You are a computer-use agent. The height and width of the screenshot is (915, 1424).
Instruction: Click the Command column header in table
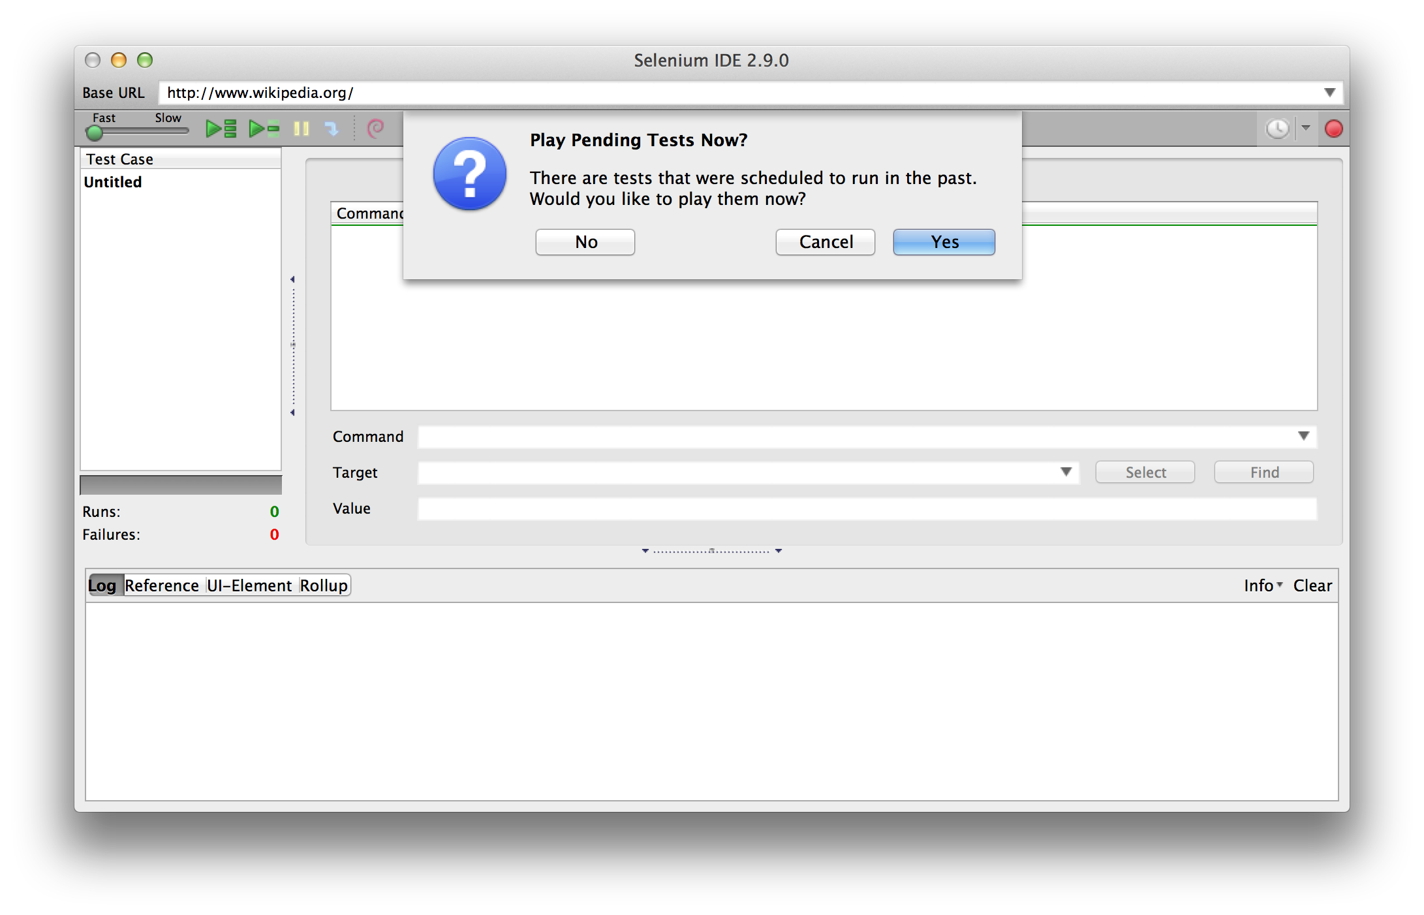[x=369, y=213]
